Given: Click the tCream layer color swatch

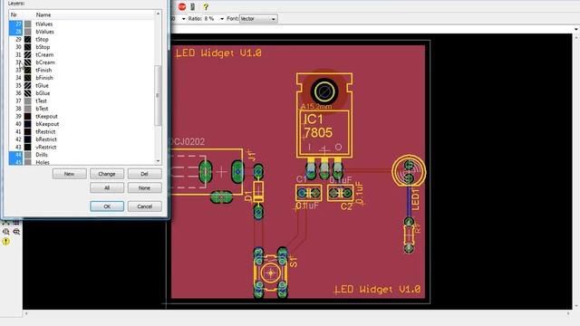Looking at the screenshot, I should click(x=28, y=54).
